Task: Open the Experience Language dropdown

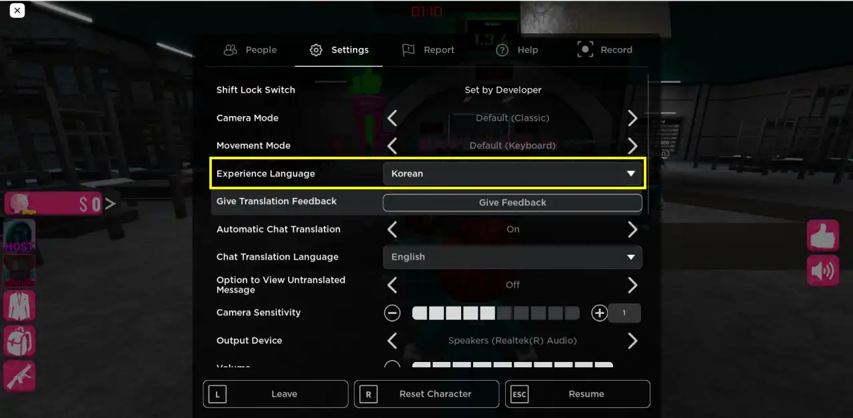Action: coord(512,174)
